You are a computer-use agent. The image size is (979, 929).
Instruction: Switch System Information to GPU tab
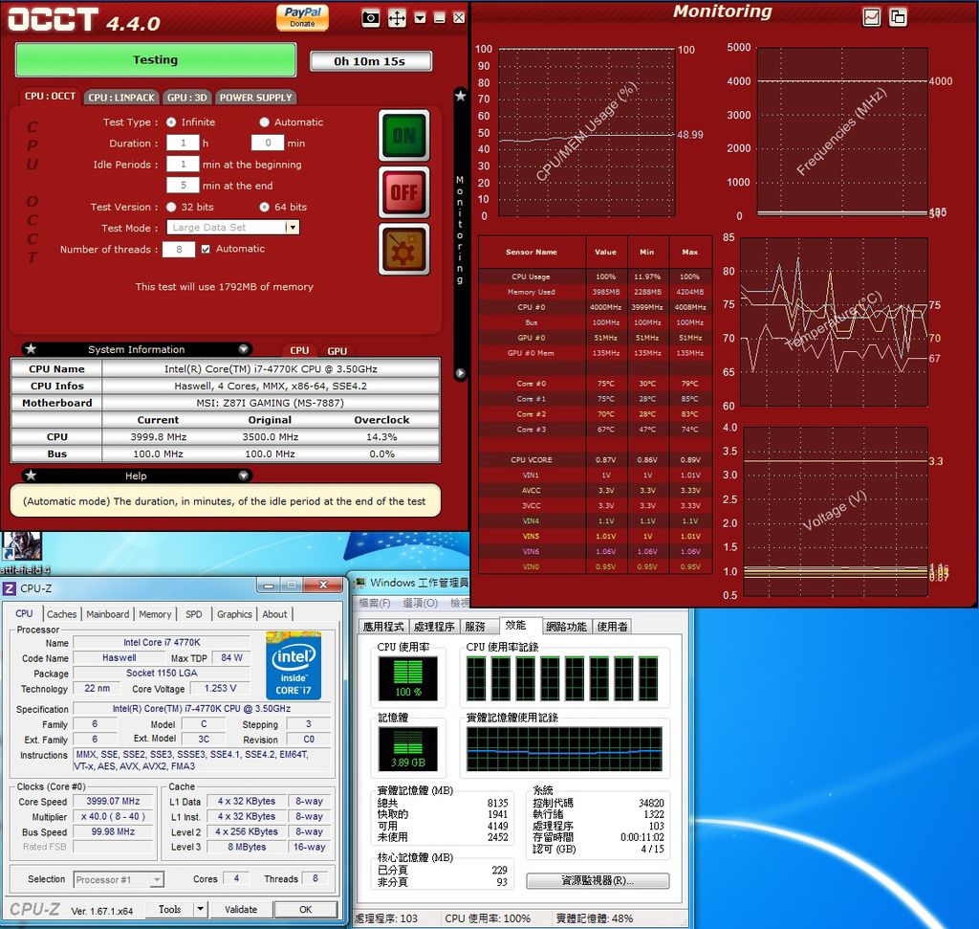pyautogui.click(x=337, y=351)
